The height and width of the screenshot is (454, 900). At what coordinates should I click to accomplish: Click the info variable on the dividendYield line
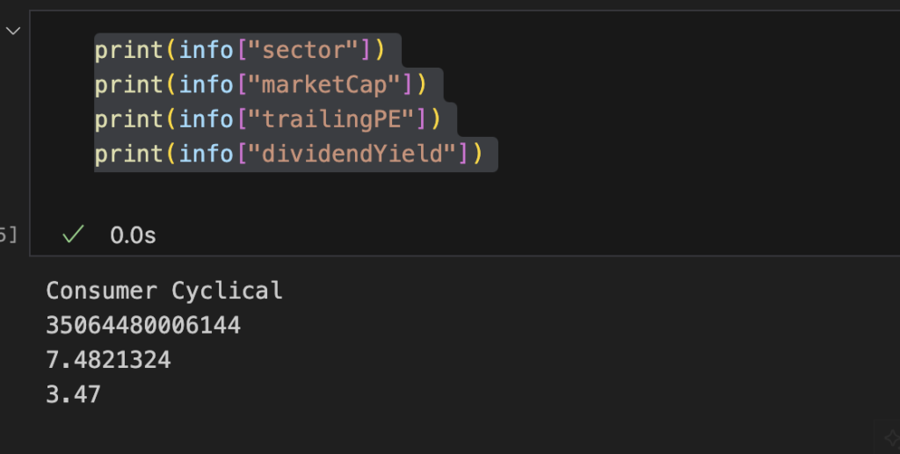(x=208, y=154)
